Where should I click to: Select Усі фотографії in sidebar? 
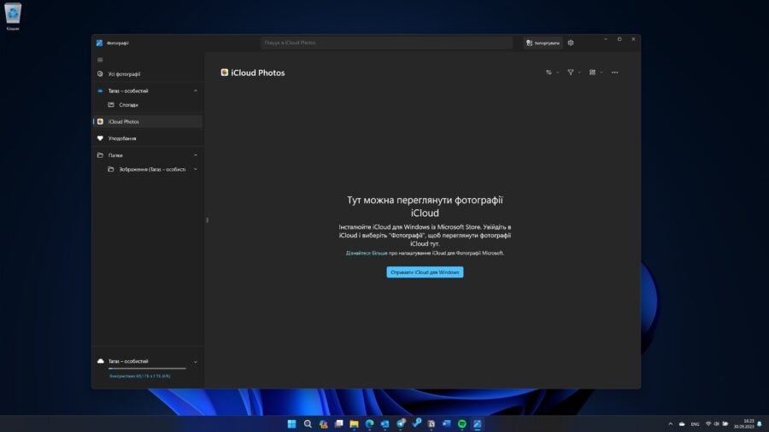pos(147,74)
